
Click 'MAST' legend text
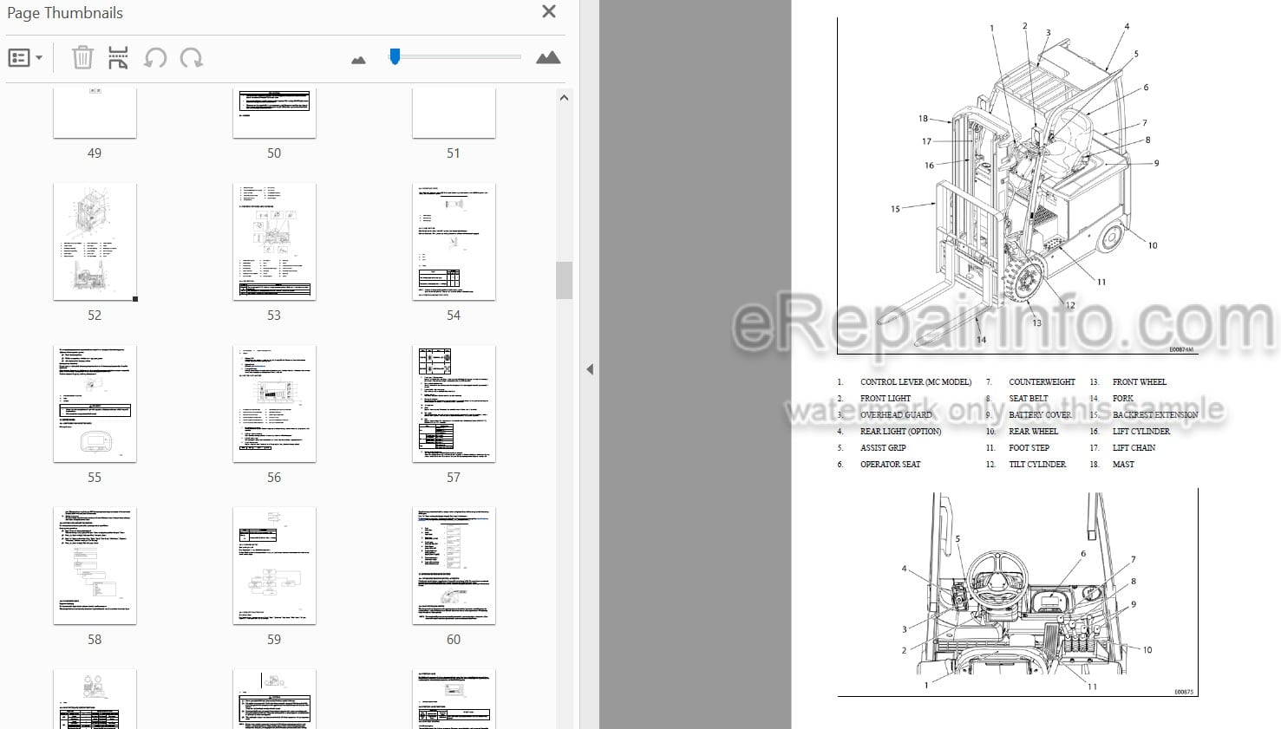click(1123, 465)
